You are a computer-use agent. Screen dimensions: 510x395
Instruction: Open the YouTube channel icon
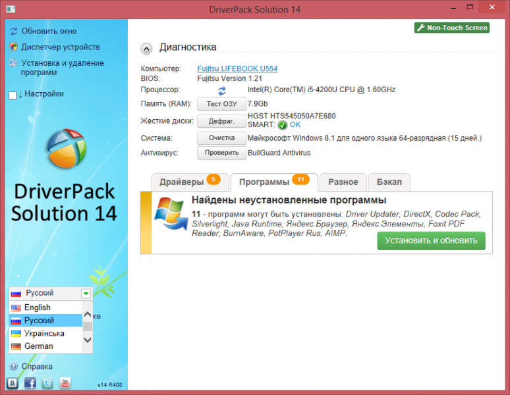click(x=65, y=382)
